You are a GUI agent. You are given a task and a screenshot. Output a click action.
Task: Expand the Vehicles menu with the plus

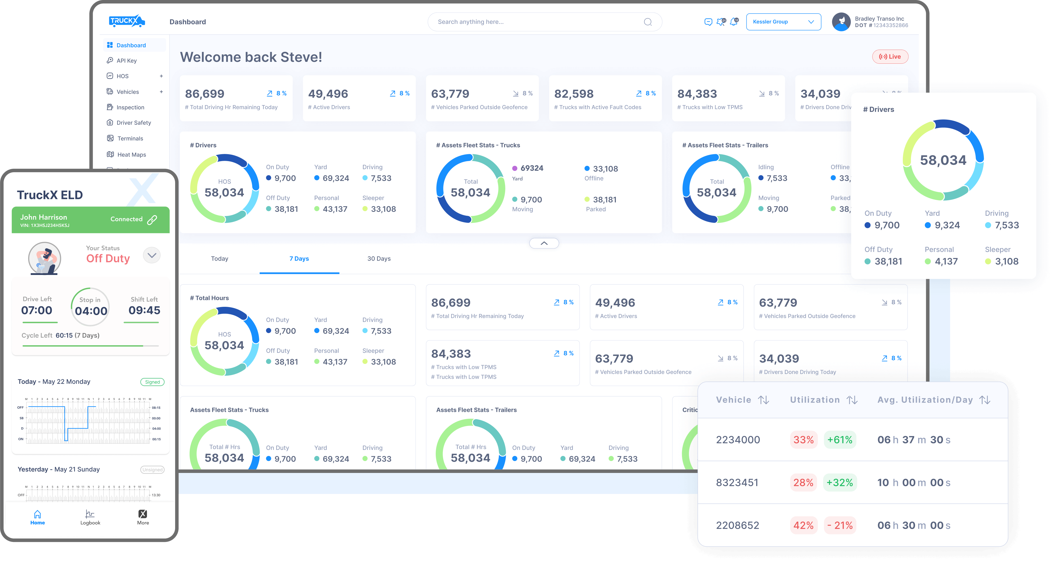pos(162,92)
